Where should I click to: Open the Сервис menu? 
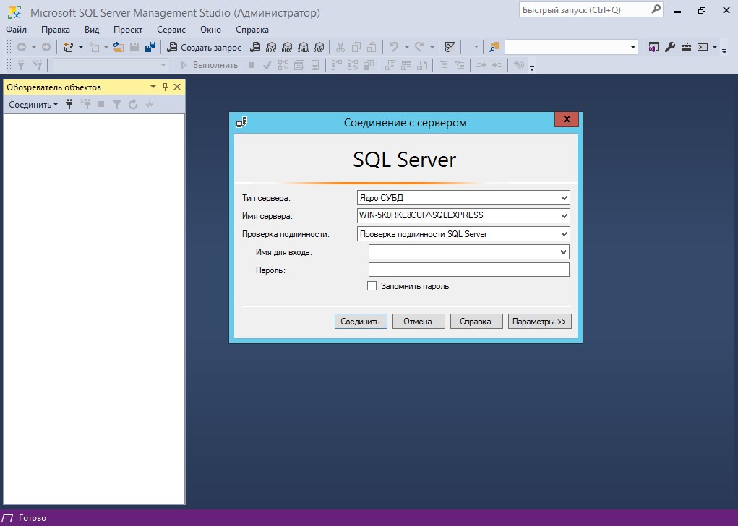click(x=171, y=30)
